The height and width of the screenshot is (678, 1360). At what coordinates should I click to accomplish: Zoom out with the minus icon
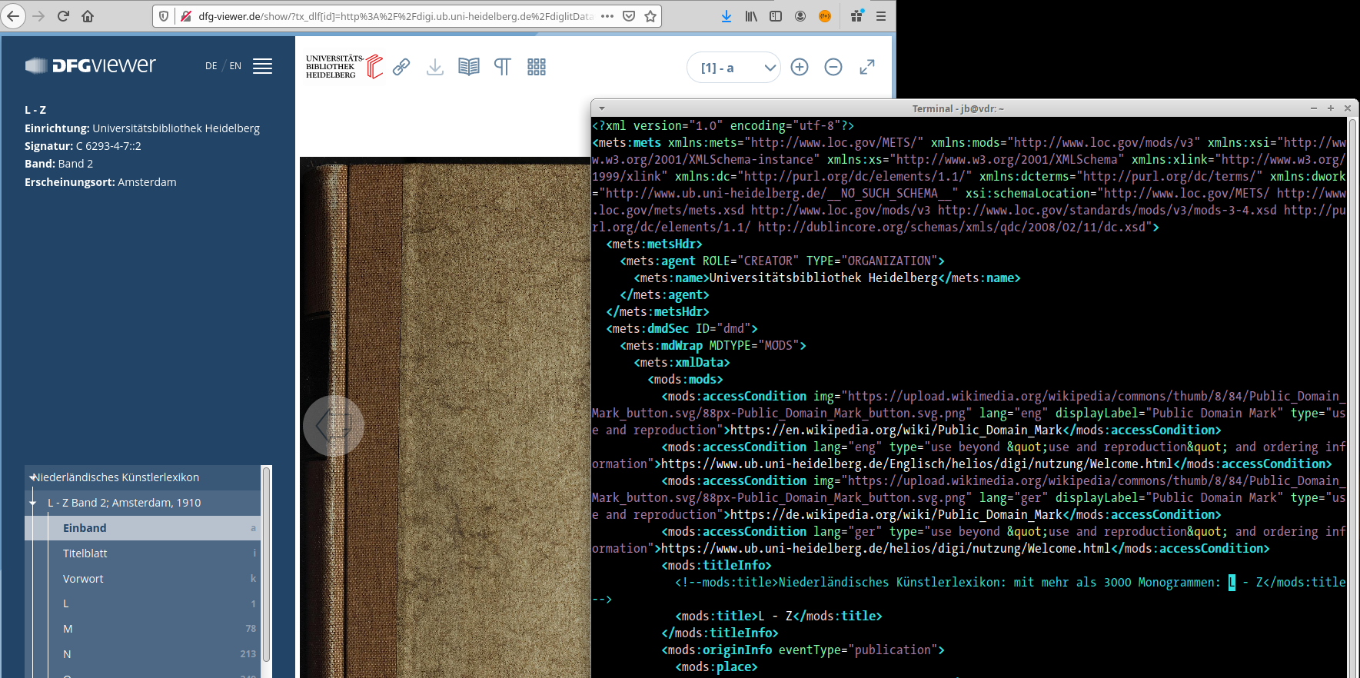click(x=833, y=68)
